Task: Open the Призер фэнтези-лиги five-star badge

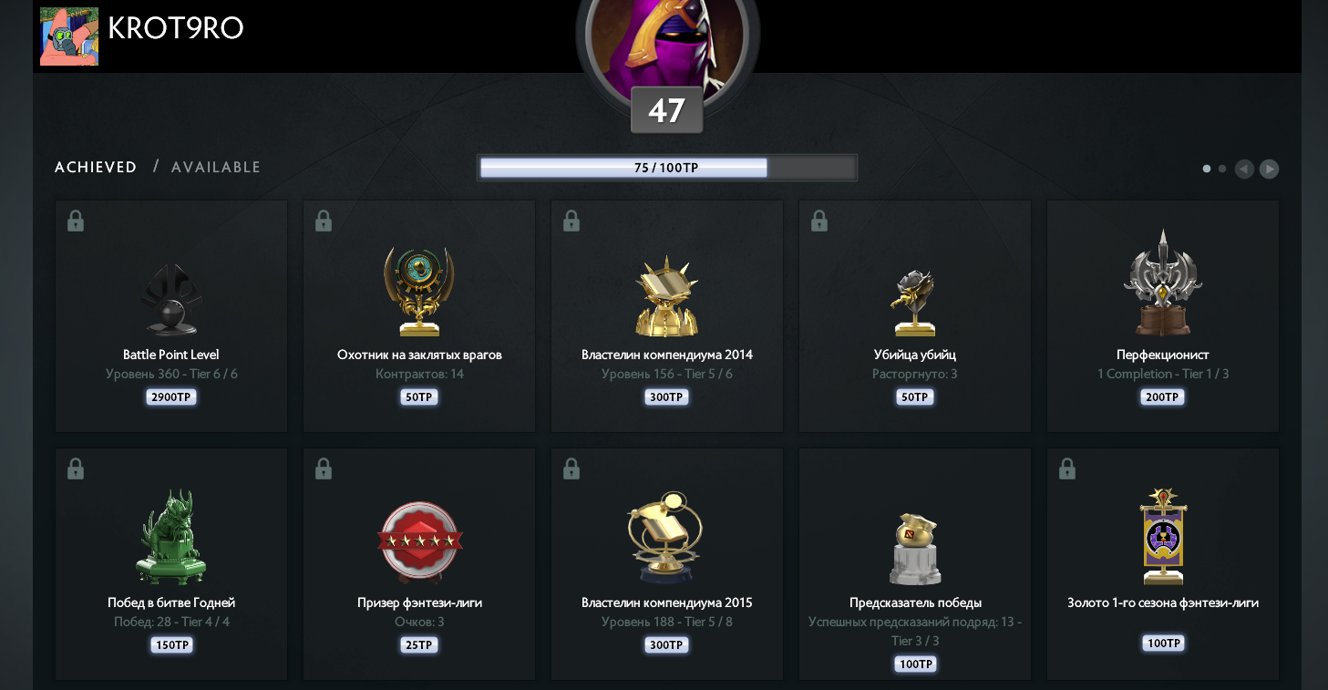Action: pyautogui.click(x=420, y=541)
